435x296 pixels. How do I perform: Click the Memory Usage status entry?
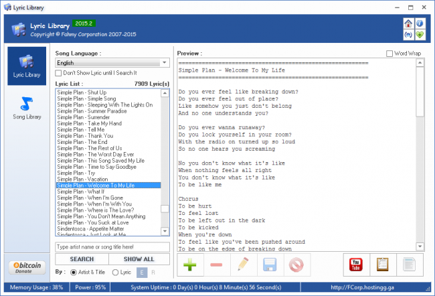[x=37, y=287]
